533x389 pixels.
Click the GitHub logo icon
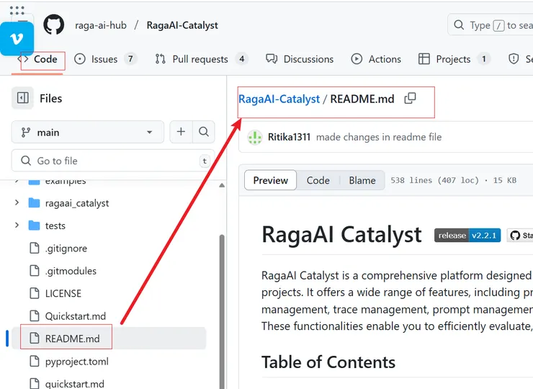pos(53,24)
